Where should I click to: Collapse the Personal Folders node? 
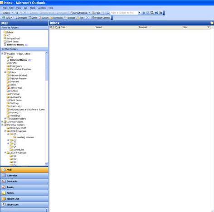pos(2,125)
